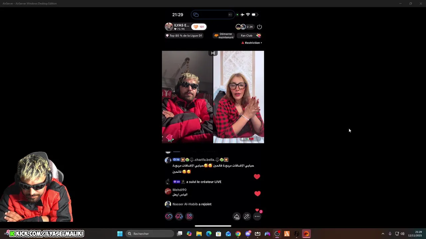Select the left host video tile
The image size is (426, 239).
(x=187, y=97)
